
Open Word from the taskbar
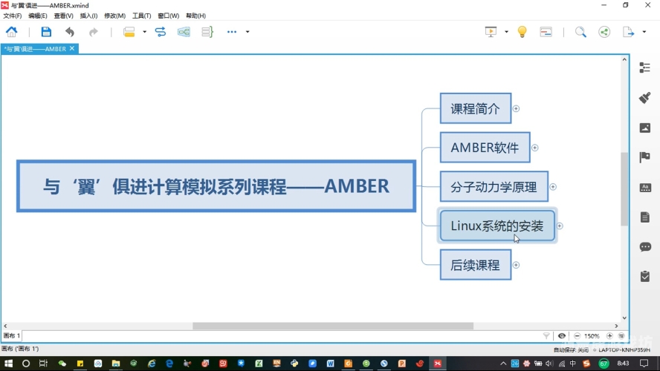[x=331, y=364]
